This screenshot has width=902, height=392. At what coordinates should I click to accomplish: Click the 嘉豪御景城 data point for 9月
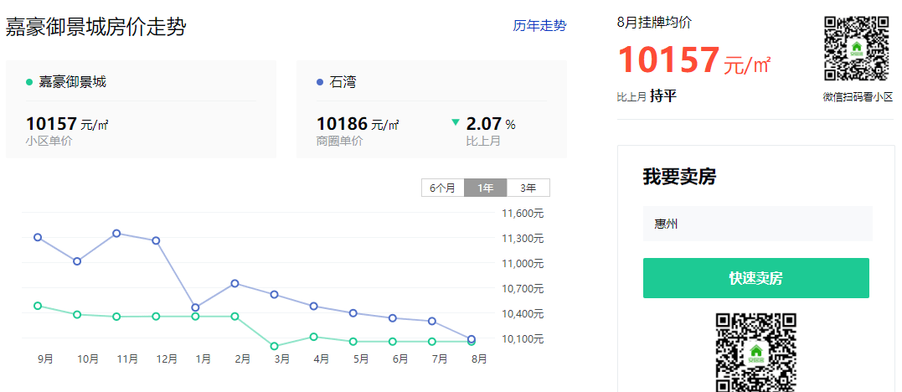(38, 306)
